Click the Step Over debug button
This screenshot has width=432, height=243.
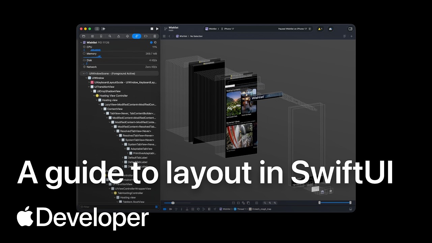click(176, 209)
